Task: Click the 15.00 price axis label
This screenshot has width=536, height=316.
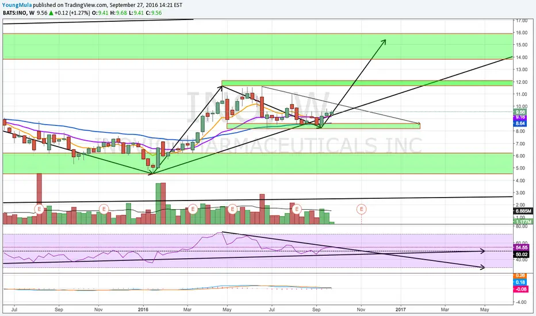Action: (522, 45)
